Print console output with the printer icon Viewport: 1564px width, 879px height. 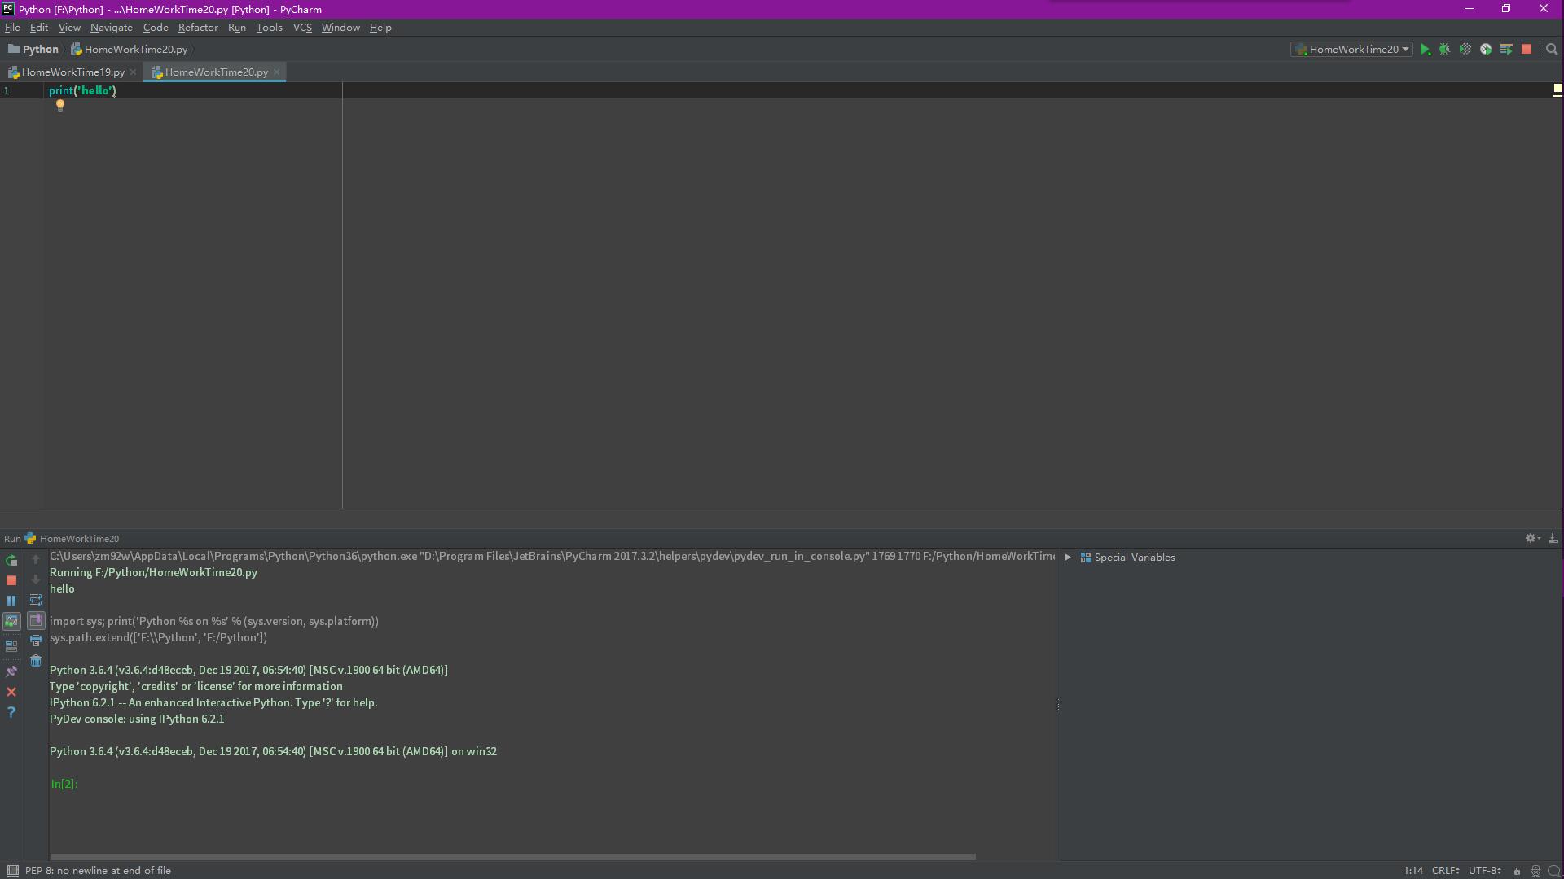pos(36,641)
